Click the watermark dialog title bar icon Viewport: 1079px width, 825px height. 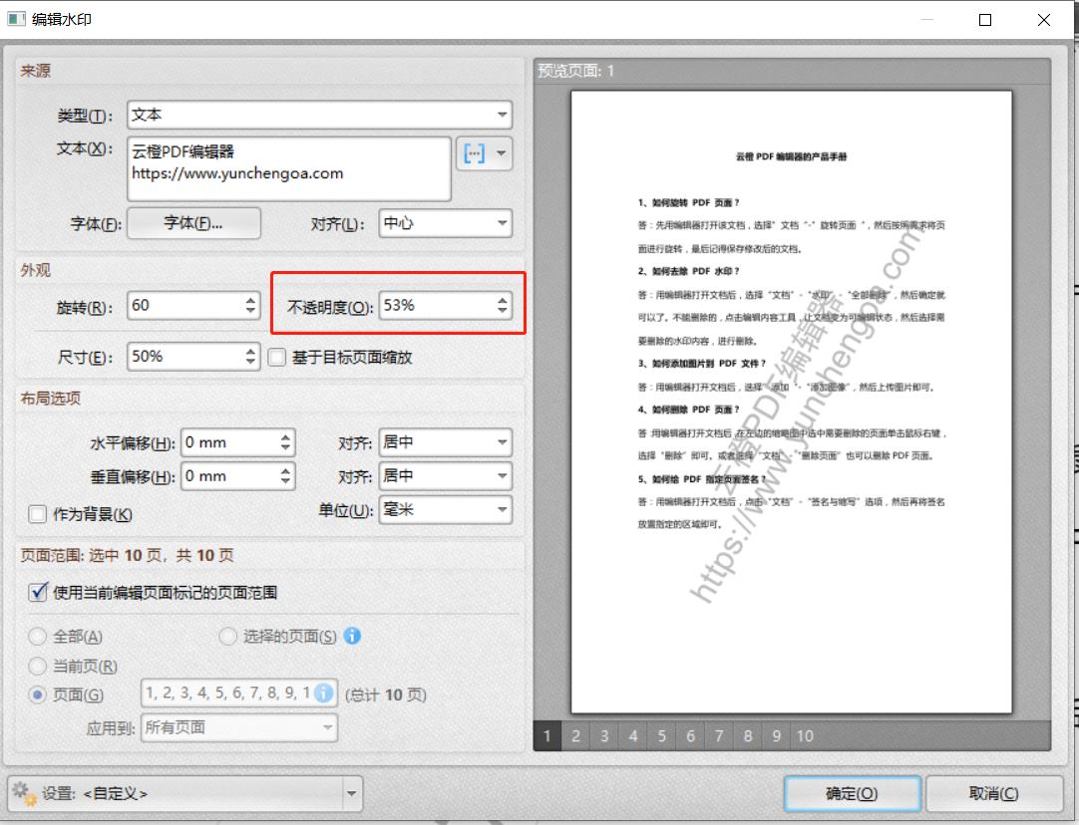point(17,19)
